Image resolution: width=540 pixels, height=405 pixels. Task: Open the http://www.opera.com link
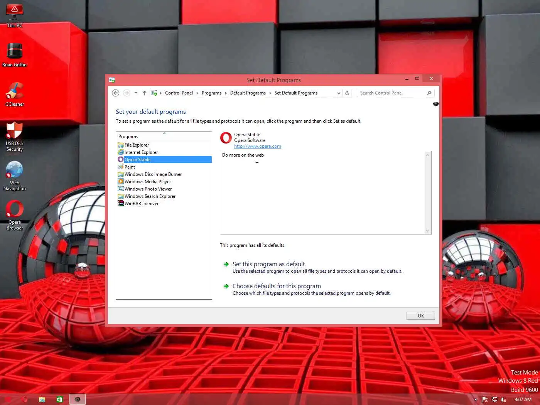(x=258, y=146)
